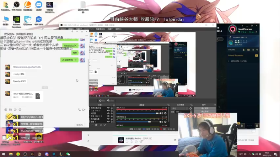Screen dimensions: 280x157
Task: Open chat history icon in WeChat
Action: pyautogui.click(x=20, y=110)
